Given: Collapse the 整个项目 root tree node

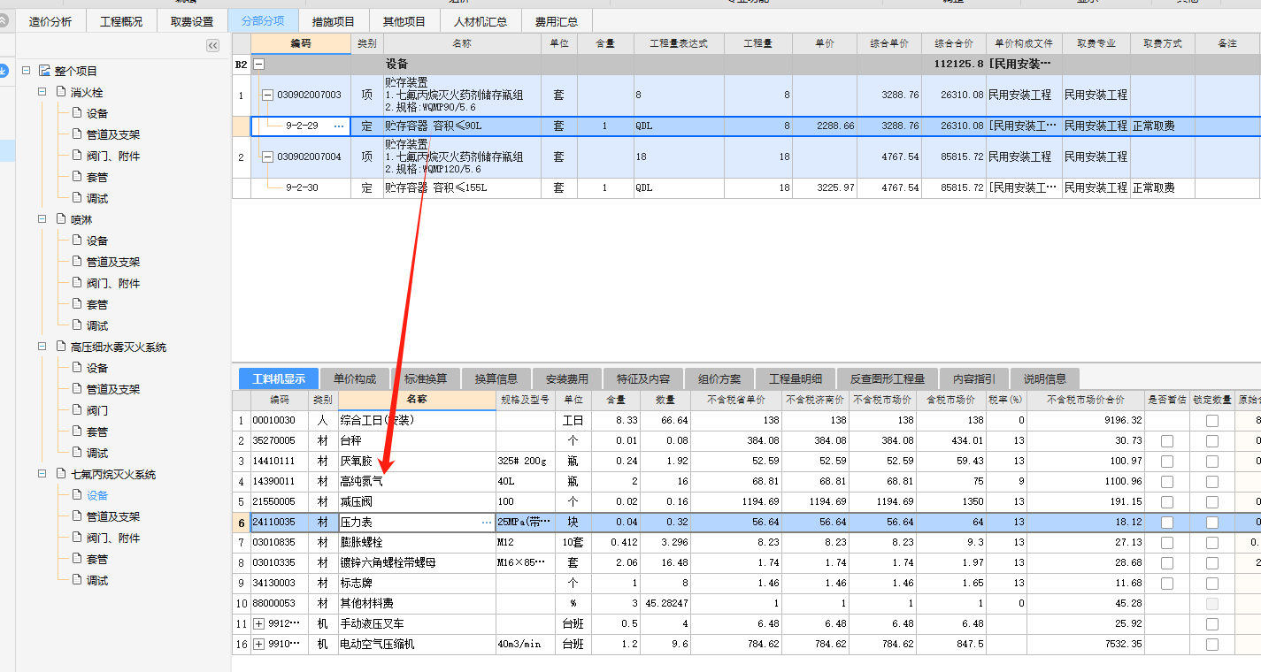Looking at the screenshot, I should pos(27,71).
